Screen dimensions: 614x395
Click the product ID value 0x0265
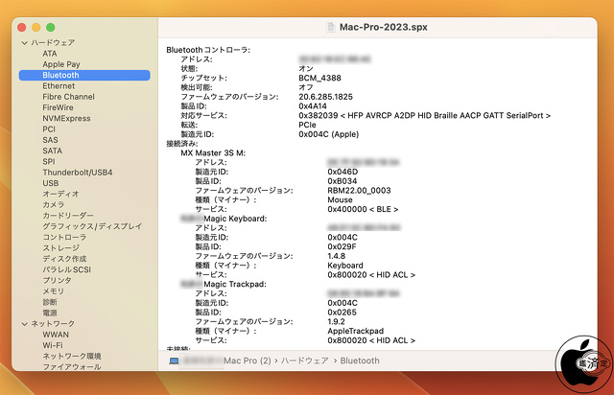(342, 313)
